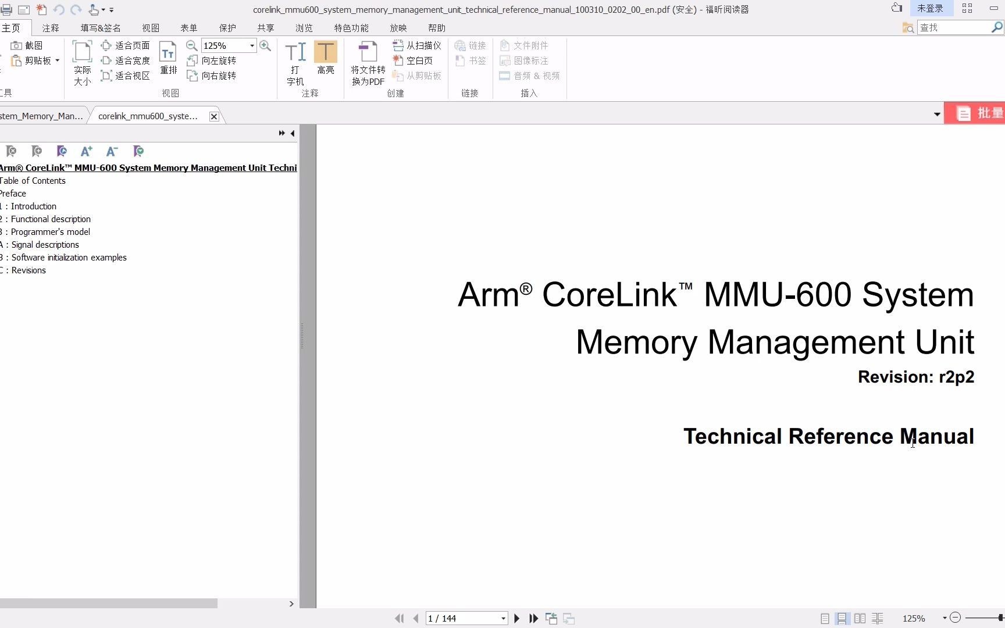Open the document tab list dropdown arrow
1005x628 pixels.
[937, 114]
